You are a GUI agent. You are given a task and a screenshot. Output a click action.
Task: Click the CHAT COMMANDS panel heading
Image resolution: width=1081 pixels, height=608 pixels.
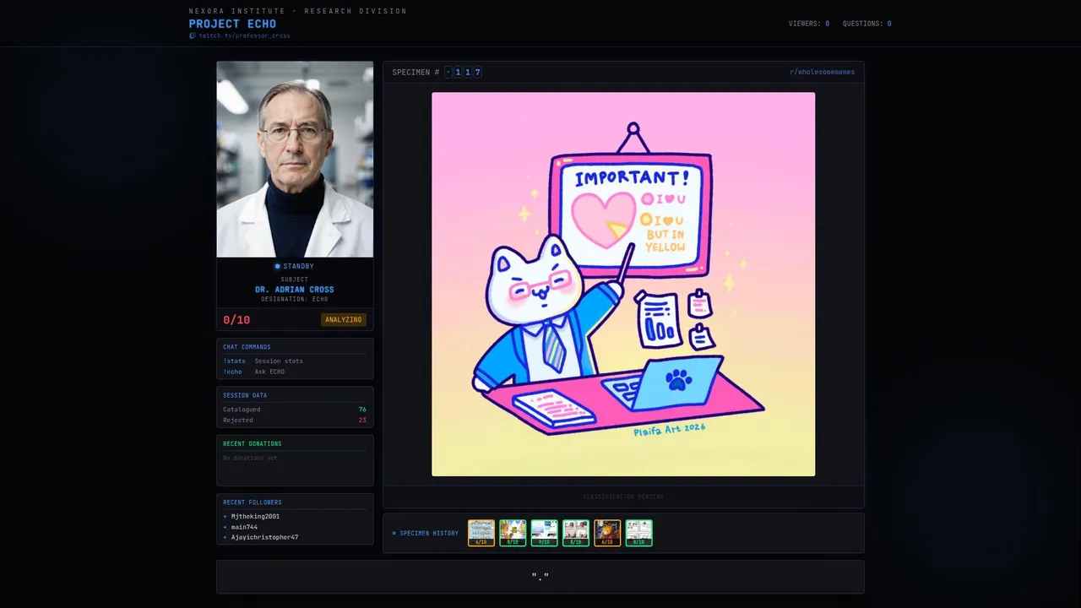pyautogui.click(x=247, y=347)
